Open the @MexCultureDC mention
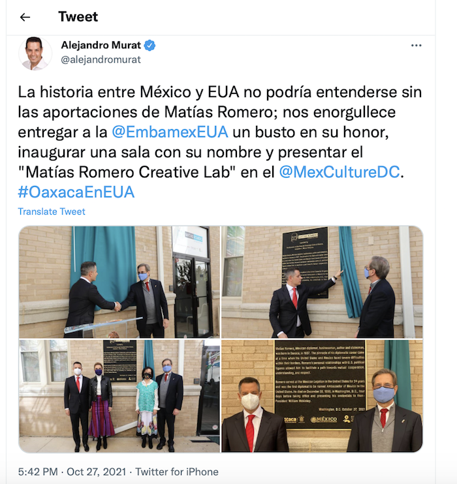Screen dimensions: 457x484 click(x=339, y=172)
